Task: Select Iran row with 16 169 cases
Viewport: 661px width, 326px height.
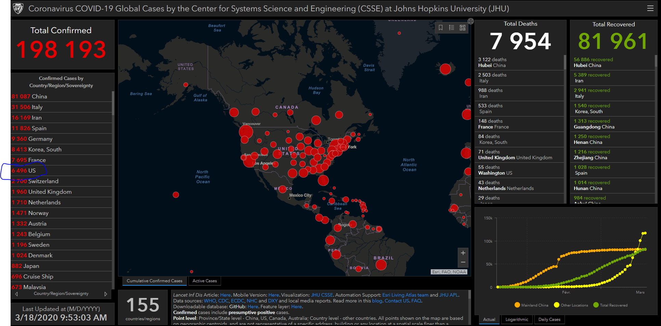Action: tap(61, 118)
